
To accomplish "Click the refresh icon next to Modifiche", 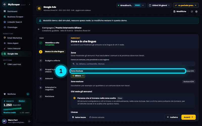I will [x=192, y=12].
